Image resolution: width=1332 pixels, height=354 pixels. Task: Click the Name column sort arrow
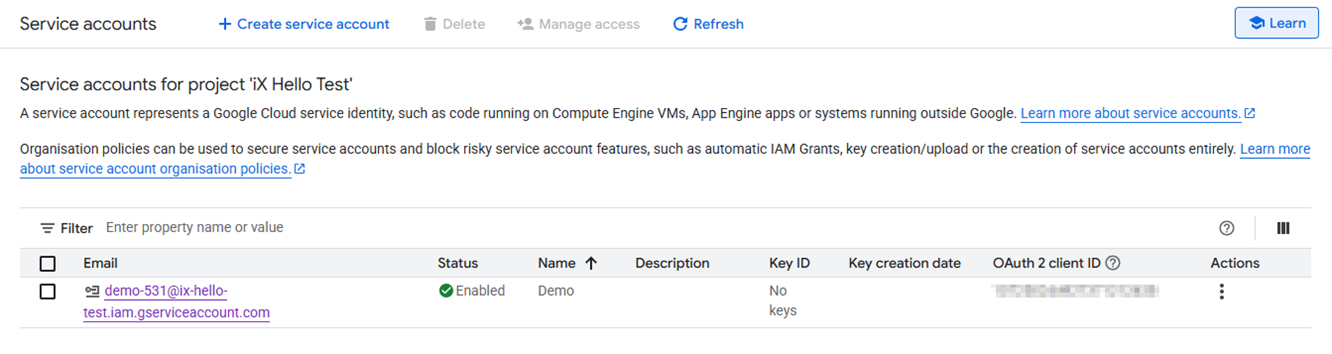pos(591,263)
